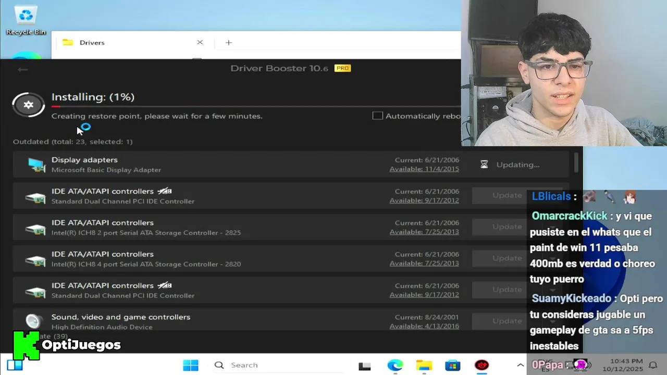Image resolution: width=667 pixels, height=375 pixels.
Task: Open the notification bell in taskbar
Action: [x=653, y=365]
